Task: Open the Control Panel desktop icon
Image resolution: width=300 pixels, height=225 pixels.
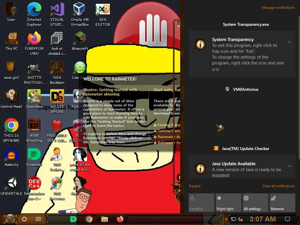Action: pyautogui.click(x=11, y=99)
